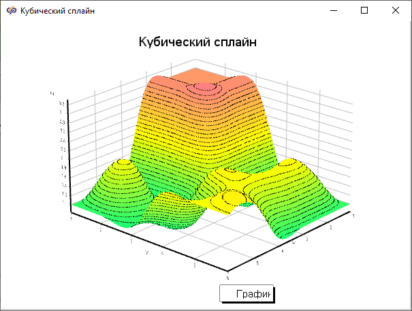Image resolution: width=412 pixels, height=311 pixels.
Task: Close the Кубический сплайн window
Action: point(396,11)
